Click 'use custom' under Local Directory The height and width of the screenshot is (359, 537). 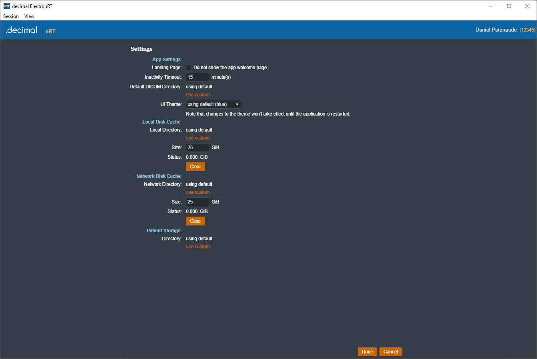coord(198,138)
